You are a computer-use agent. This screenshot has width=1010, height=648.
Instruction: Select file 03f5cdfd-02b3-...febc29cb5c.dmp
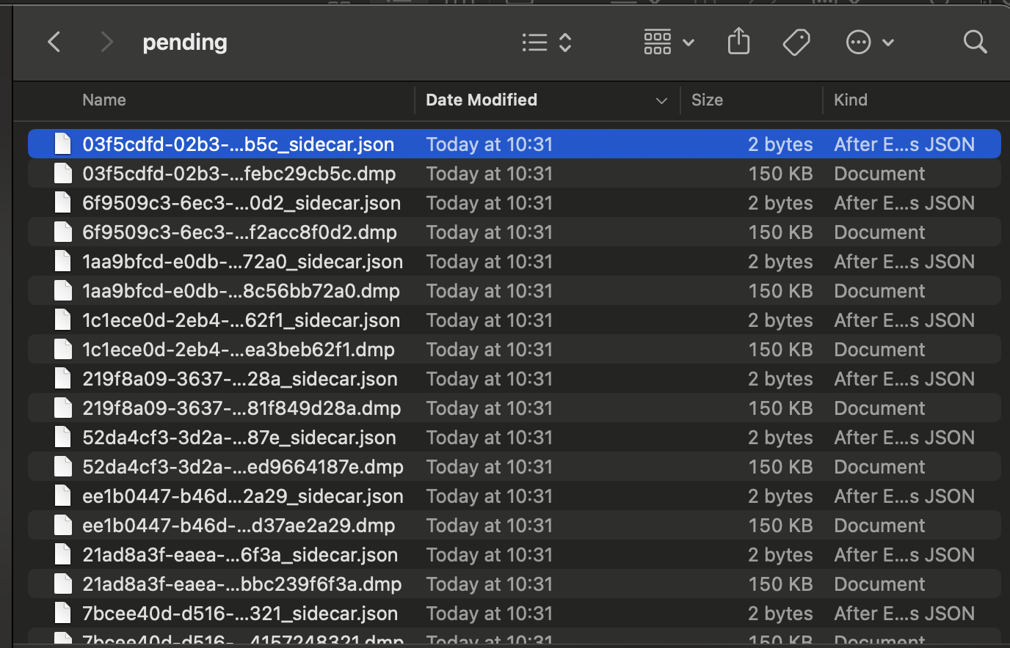(x=515, y=173)
